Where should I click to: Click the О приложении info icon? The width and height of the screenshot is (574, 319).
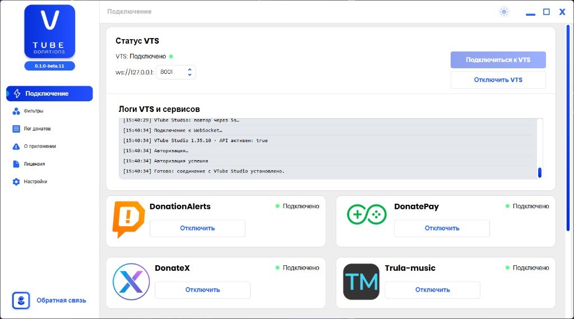pos(16,146)
